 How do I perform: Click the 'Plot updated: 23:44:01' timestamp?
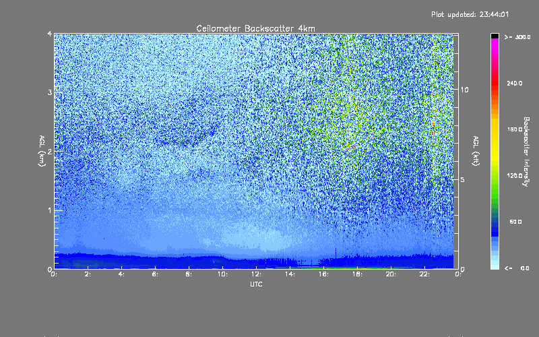[x=470, y=14]
